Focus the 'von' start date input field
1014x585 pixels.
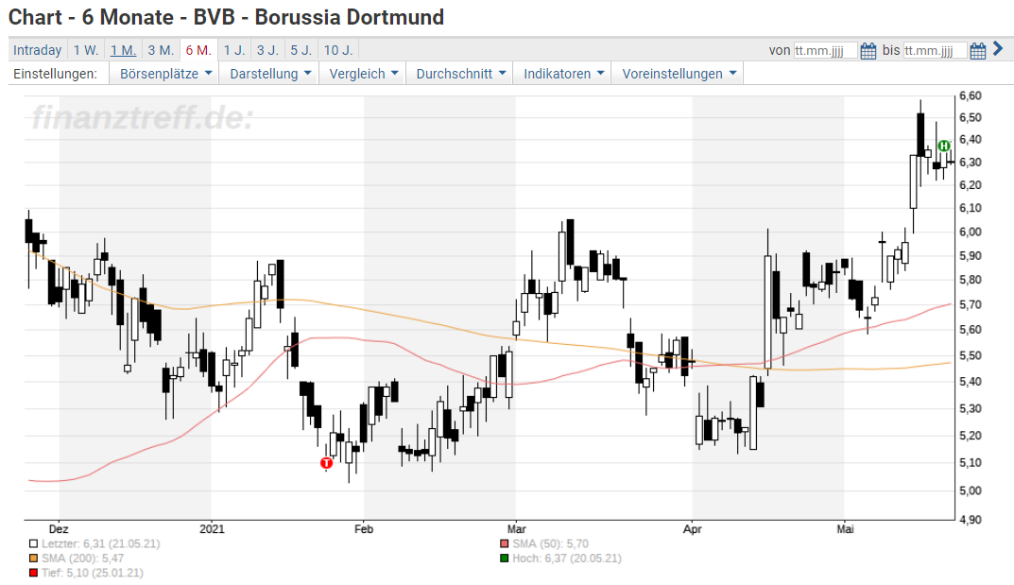(x=825, y=50)
